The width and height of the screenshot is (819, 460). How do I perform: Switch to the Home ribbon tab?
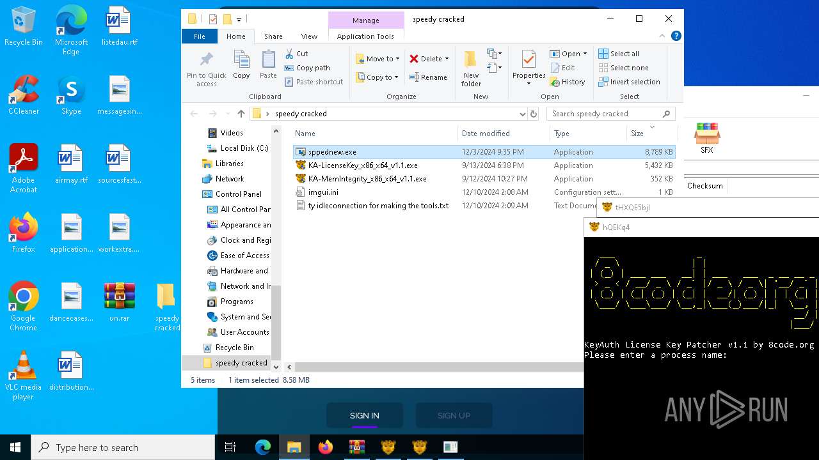[236, 36]
